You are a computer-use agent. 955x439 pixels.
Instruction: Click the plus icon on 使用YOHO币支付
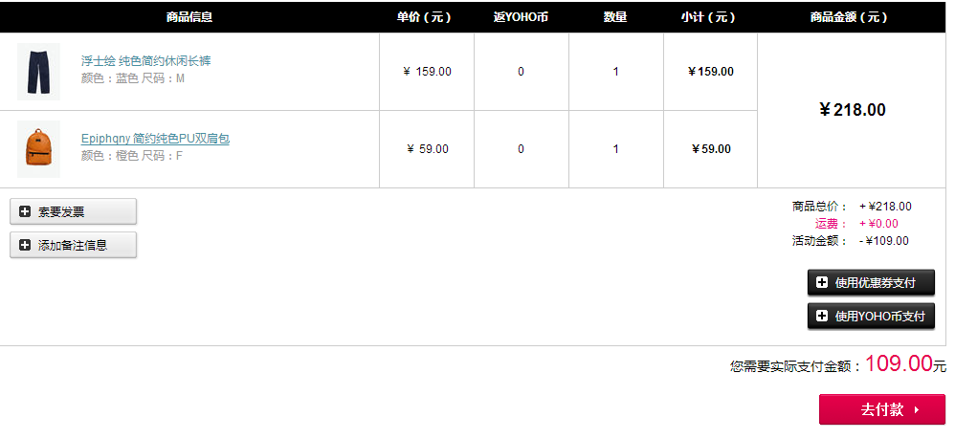[822, 316]
